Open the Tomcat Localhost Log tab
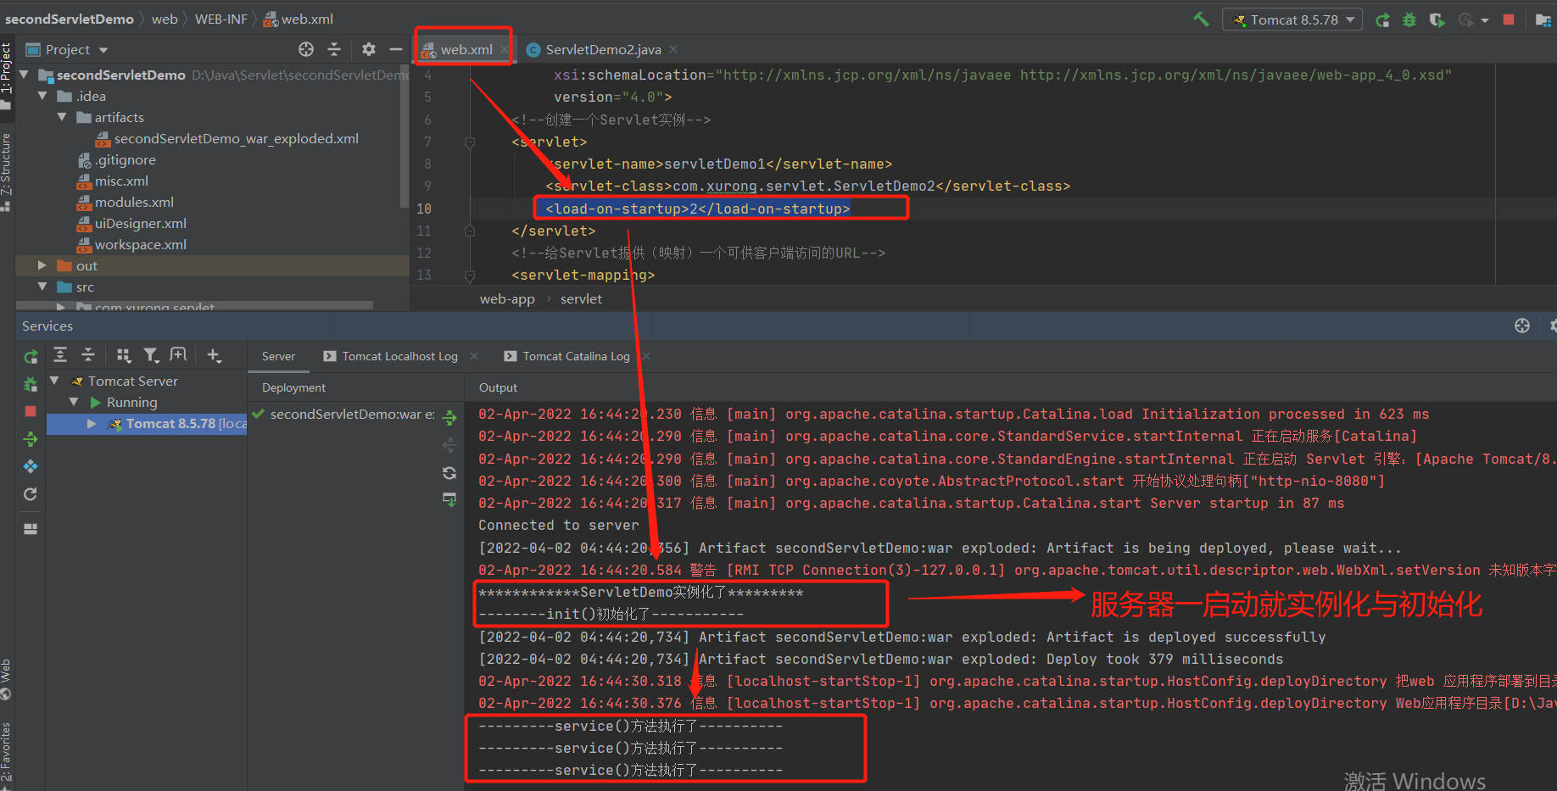The image size is (1557, 791). pos(390,356)
